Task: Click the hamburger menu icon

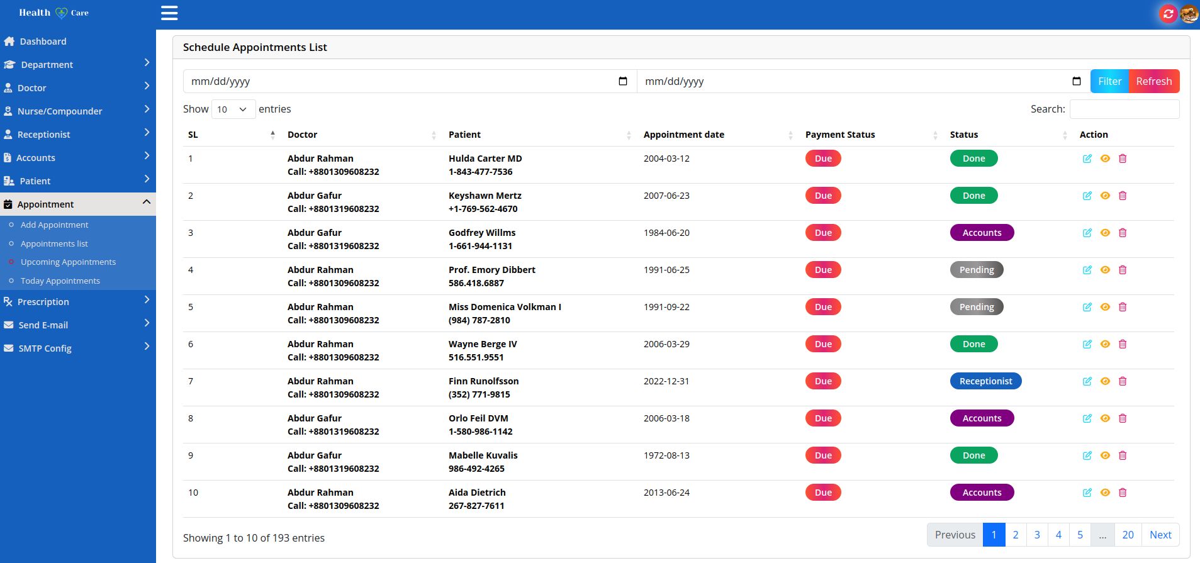Action: pos(169,13)
